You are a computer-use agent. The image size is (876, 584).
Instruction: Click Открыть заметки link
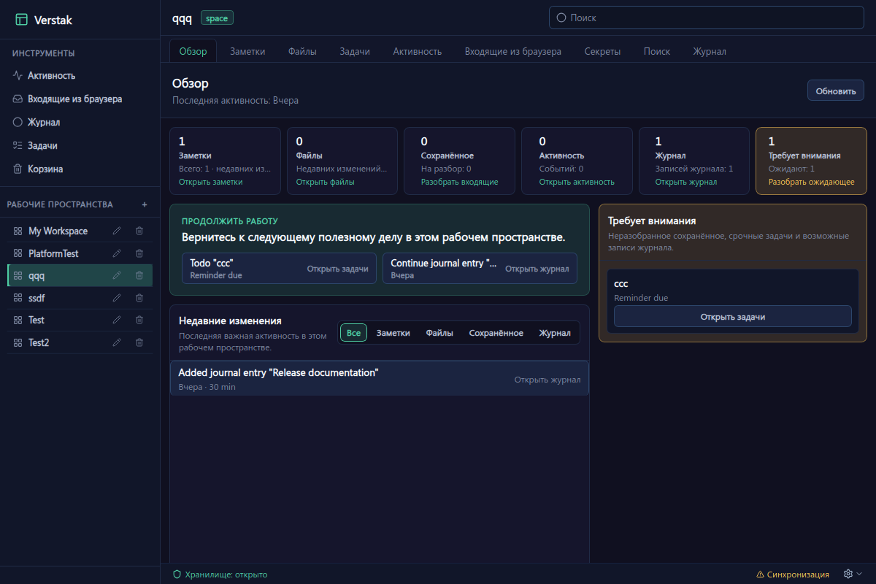[211, 182]
